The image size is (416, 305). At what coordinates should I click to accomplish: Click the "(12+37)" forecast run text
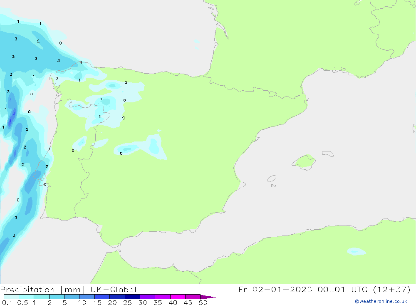click(391, 290)
